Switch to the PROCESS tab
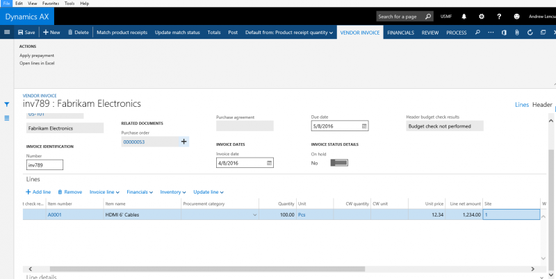556x279 pixels. click(457, 32)
